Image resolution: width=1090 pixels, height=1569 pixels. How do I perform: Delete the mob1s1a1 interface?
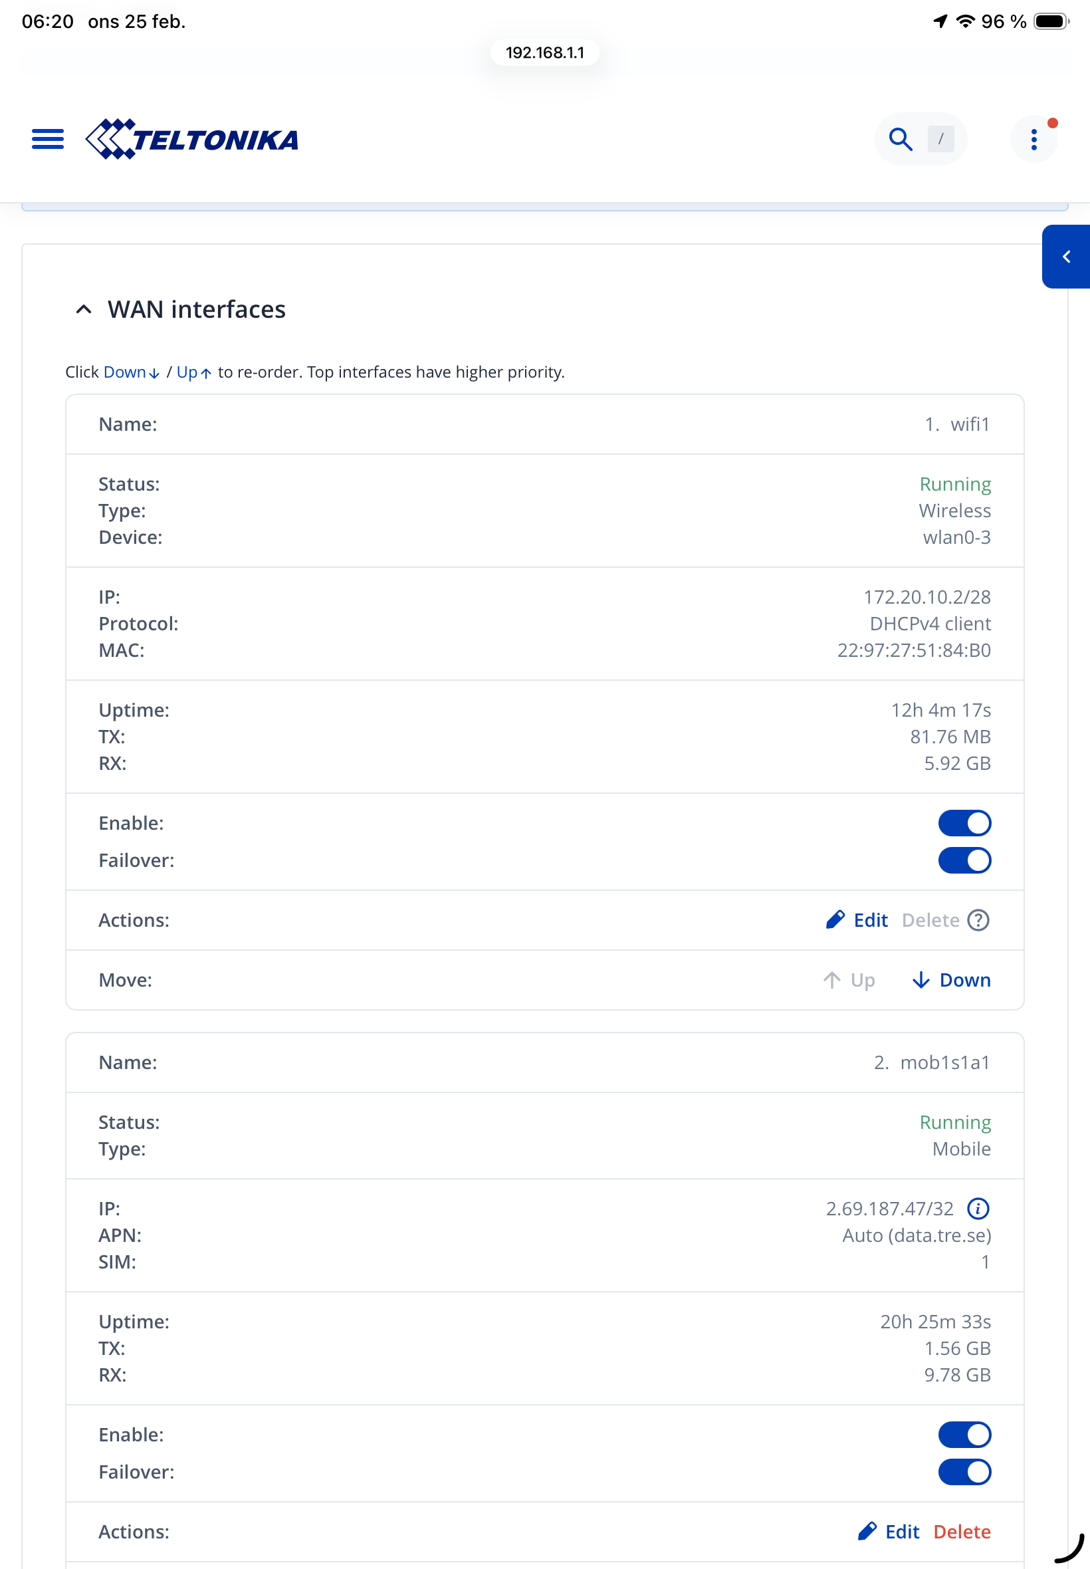click(x=961, y=1531)
